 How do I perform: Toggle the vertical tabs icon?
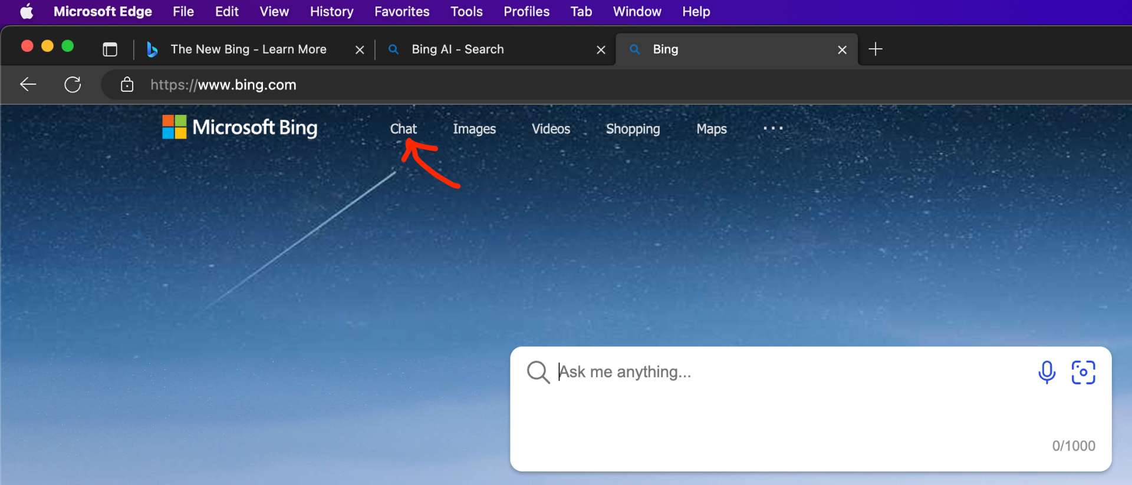pyautogui.click(x=110, y=49)
